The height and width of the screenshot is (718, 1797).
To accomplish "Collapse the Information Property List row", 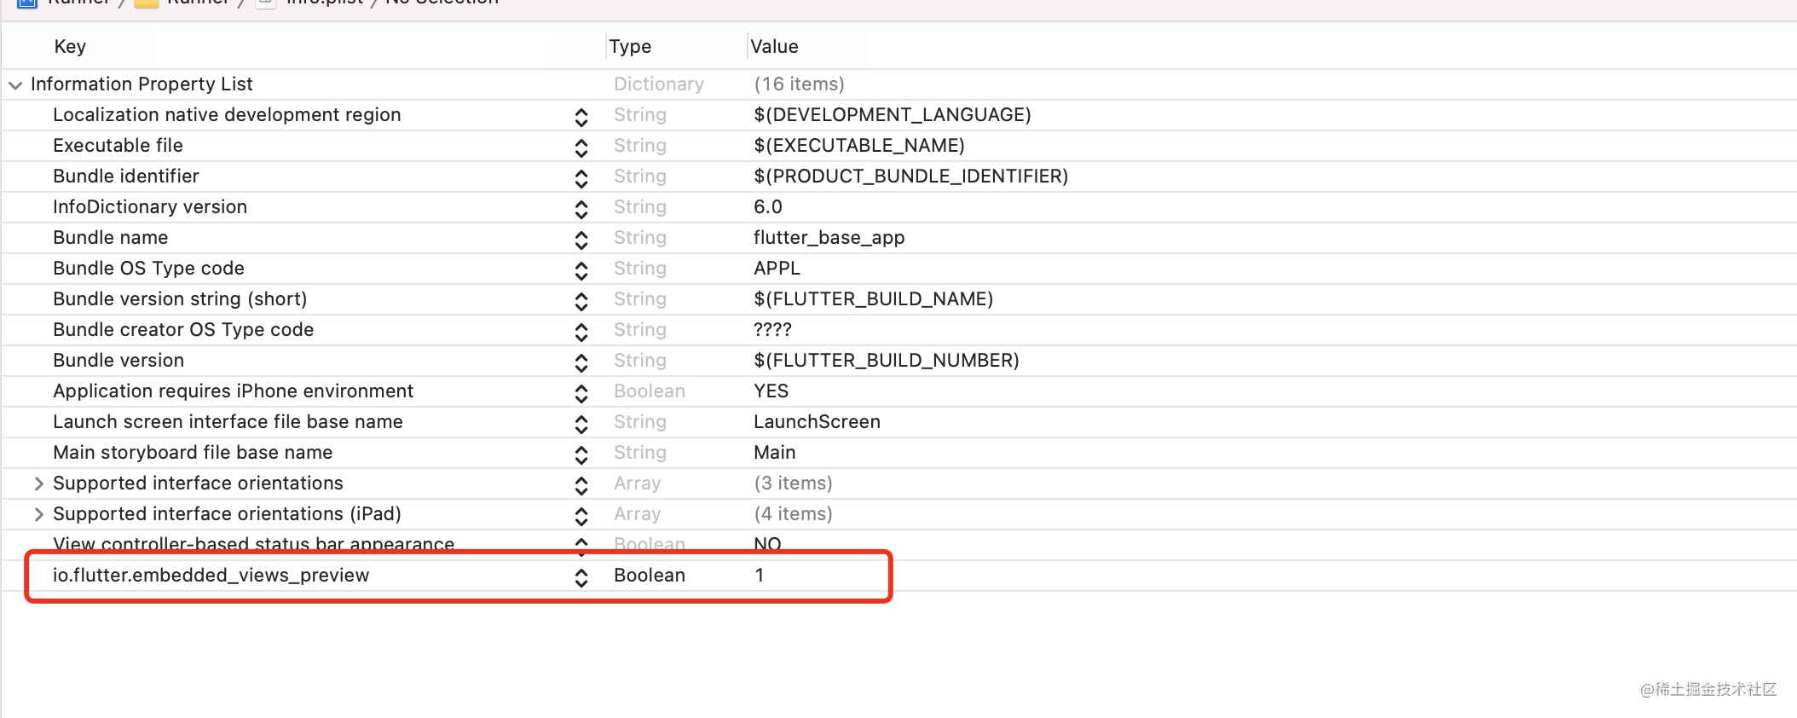I will coord(15,84).
